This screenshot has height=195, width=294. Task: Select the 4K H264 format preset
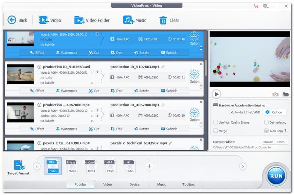coord(129,166)
